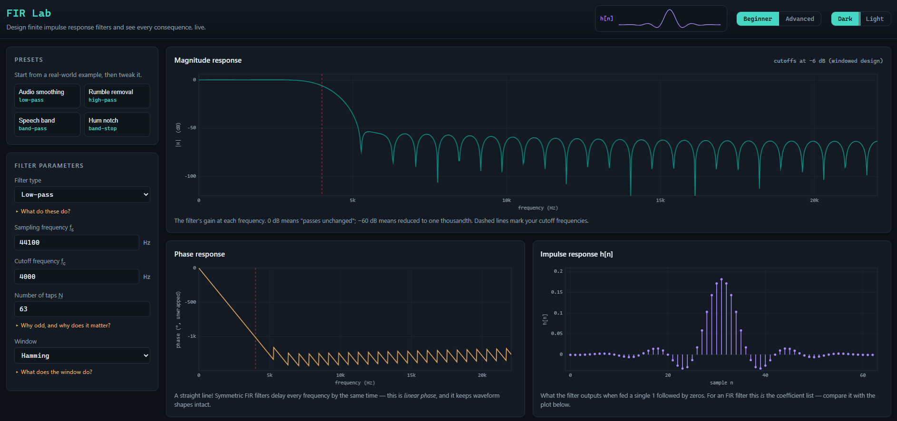Choose Dark theme
This screenshot has height=421, width=897.
click(x=845, y=19)
